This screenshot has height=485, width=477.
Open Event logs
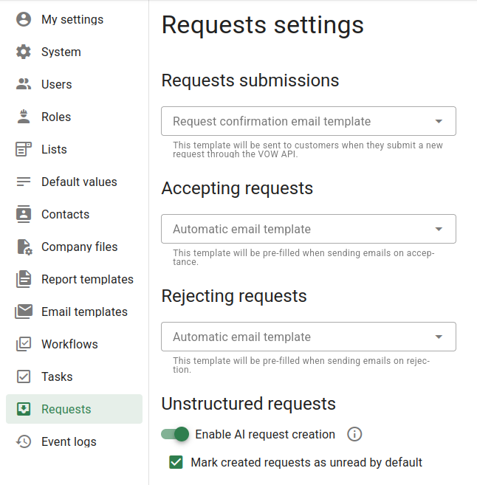[75, 441]
